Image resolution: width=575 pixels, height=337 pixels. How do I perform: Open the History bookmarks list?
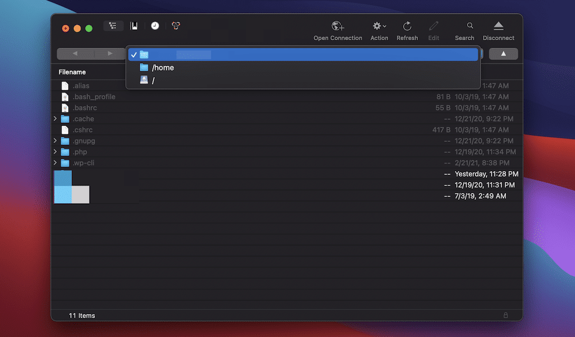point(155,25)
